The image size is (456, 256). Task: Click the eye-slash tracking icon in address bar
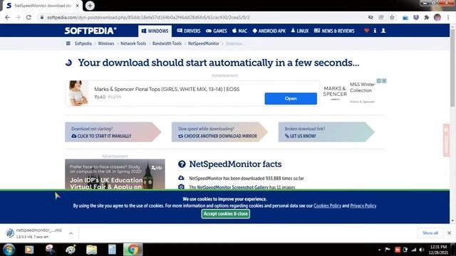point(370,17)
